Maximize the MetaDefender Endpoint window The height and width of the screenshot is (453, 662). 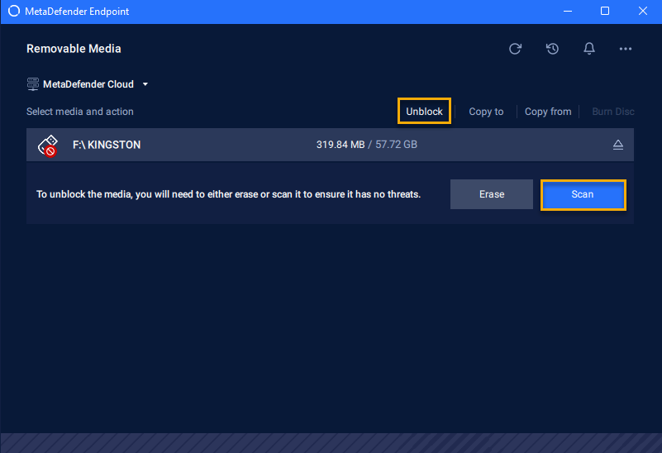pyautogui.click(x=605, y=11)
